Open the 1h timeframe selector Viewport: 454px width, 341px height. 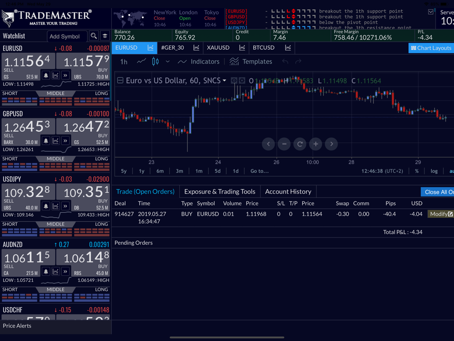pos(123,62)
